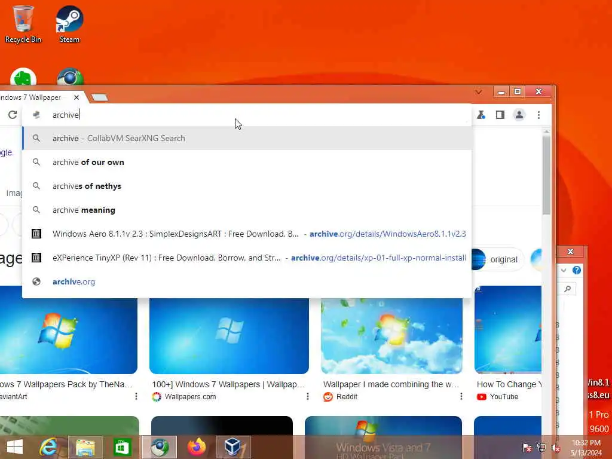Viewport: 612px width, 459px height.
Task: Select the 'archive meaning' suggestion
Action: [247, 210]
